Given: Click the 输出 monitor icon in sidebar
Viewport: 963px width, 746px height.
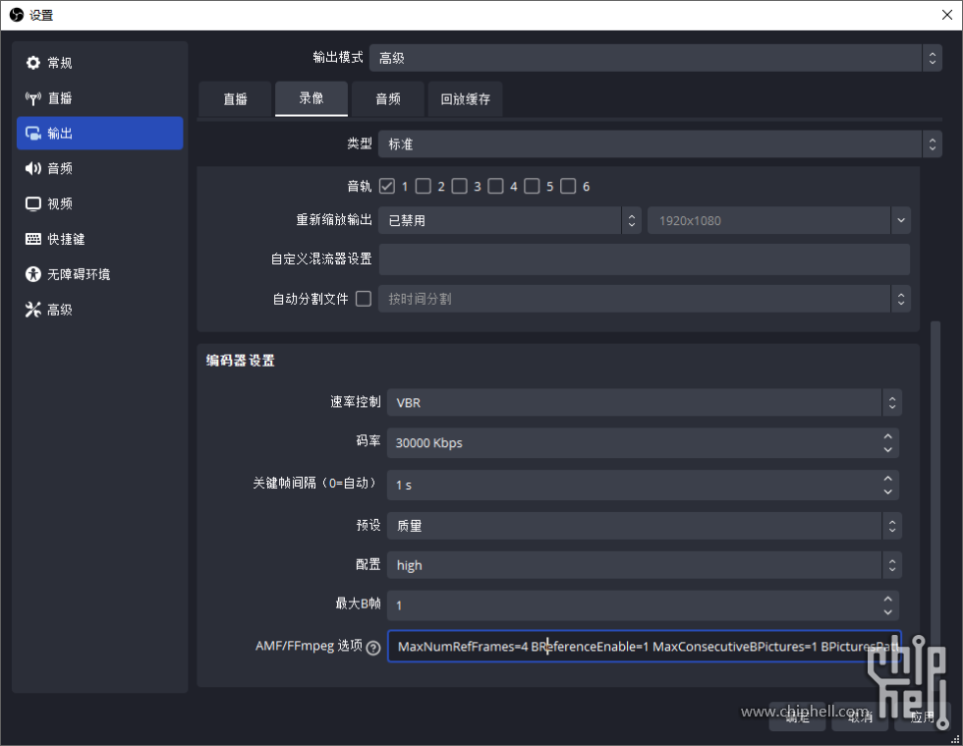Looking at the screenshot, I should pos(33,134).
